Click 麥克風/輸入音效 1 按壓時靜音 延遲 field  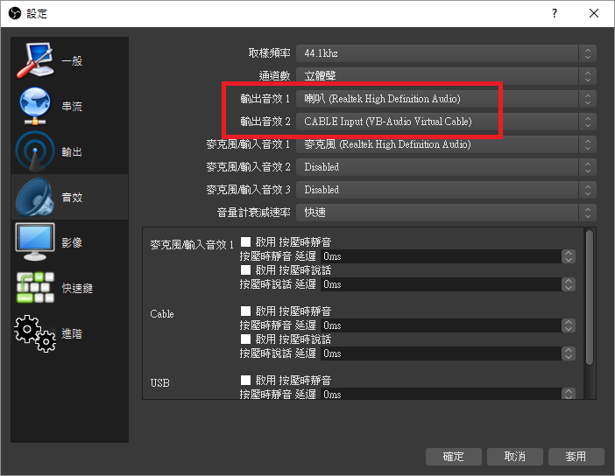pos(442,256)
